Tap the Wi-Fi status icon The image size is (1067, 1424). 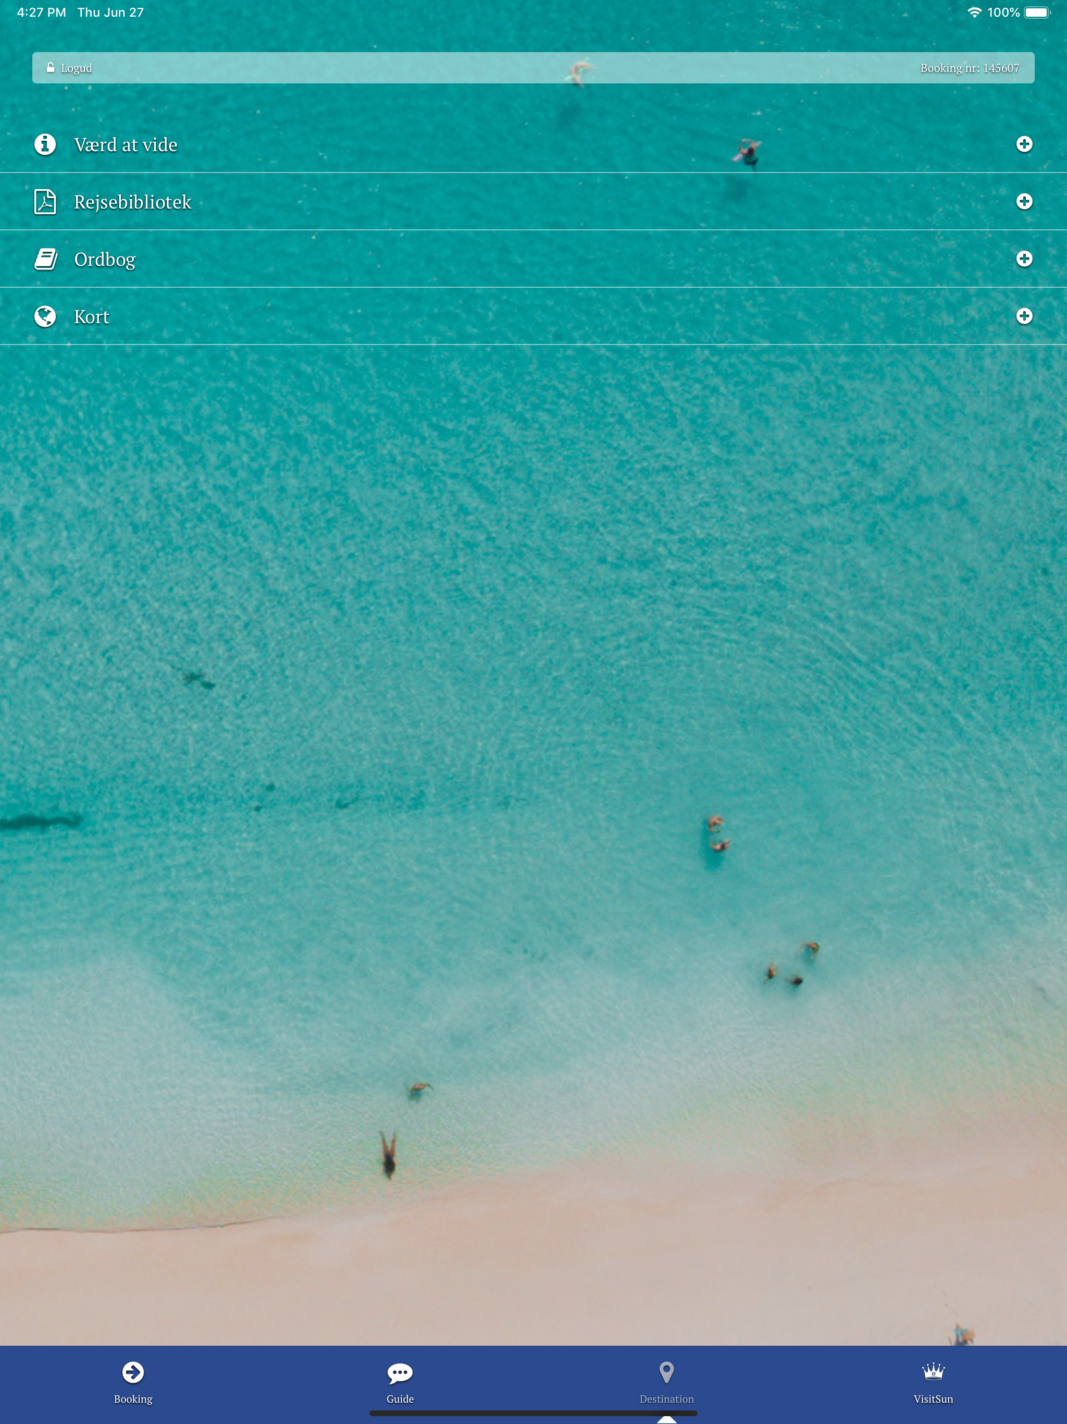(x=974, y=12)
